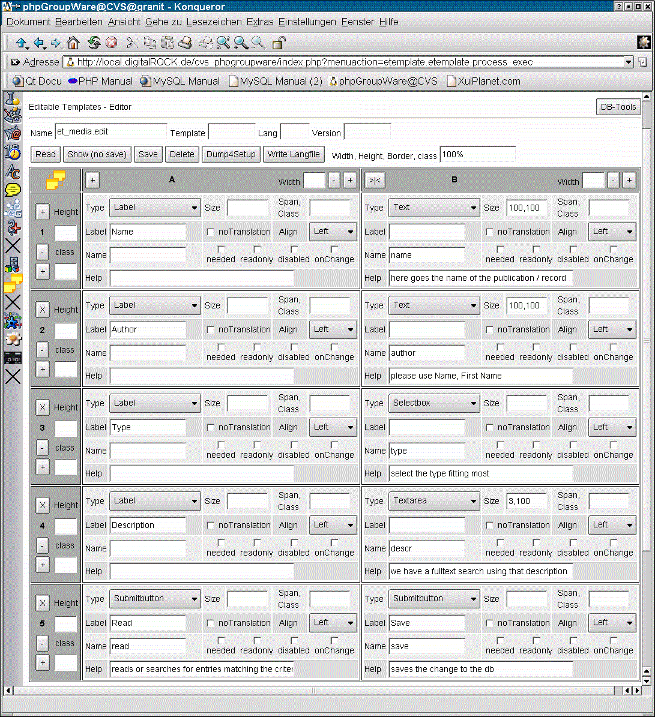
Task: Check 'needed' for the name text field
Action: tap(500, 249)
